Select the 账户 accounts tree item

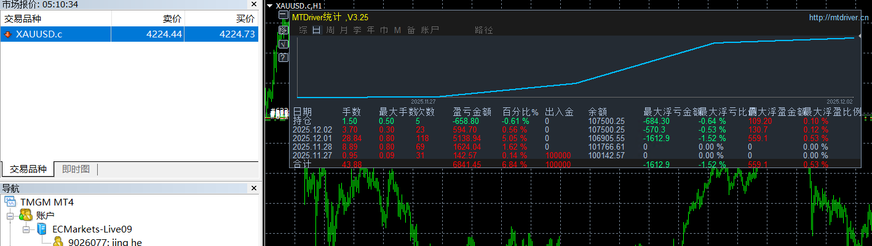point(45,215)
